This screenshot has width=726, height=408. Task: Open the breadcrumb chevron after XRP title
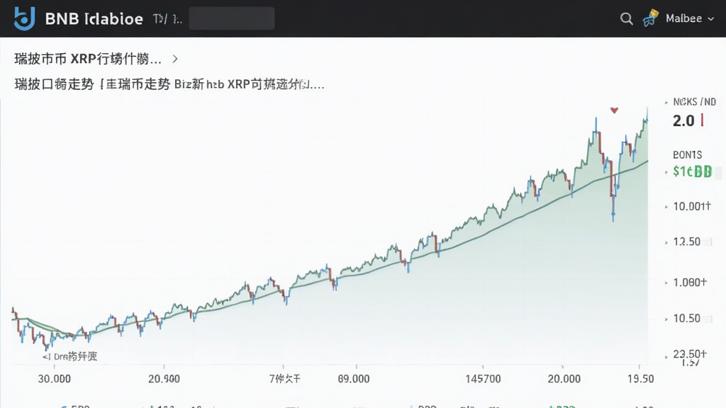point(175,59)
